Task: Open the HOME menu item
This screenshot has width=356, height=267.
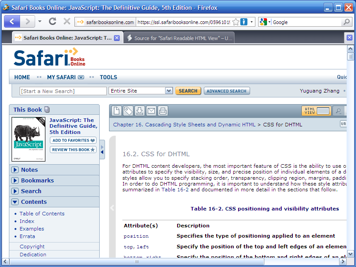Action: click(22, 77)
